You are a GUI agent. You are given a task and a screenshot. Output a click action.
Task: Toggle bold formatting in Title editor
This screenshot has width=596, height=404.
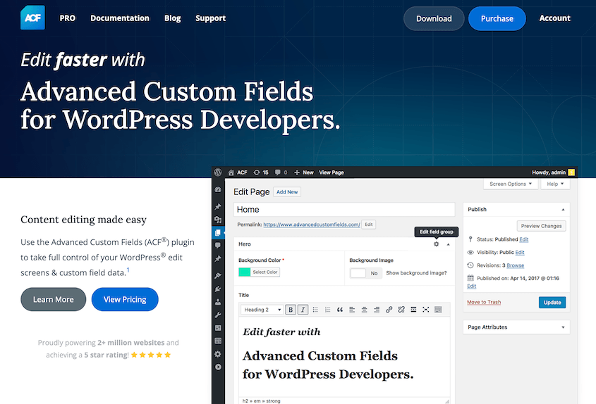pyautogui.click(x=291, y=310)
